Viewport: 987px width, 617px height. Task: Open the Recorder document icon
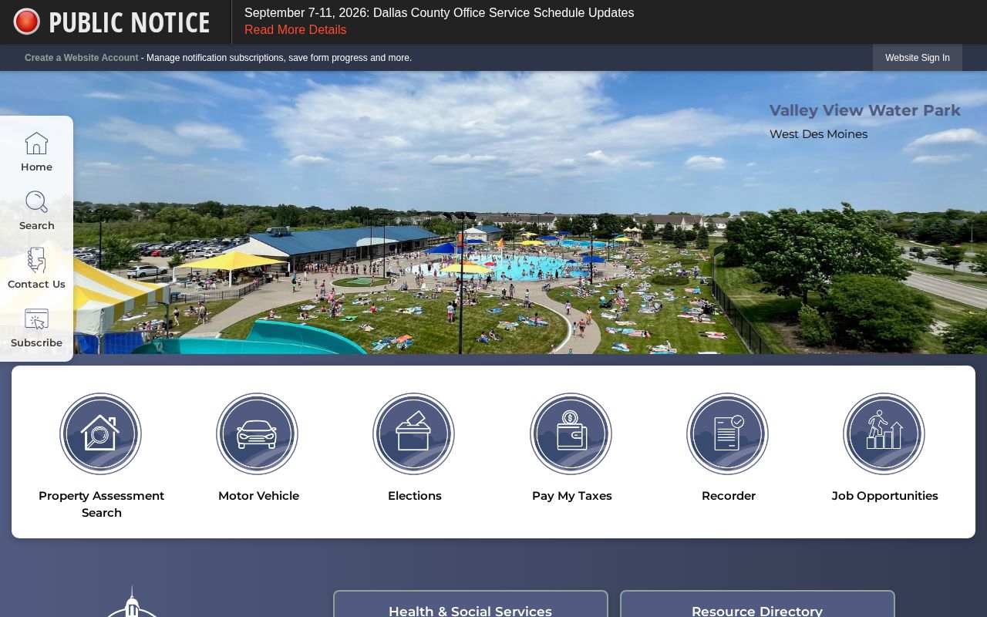pos(728,433)
